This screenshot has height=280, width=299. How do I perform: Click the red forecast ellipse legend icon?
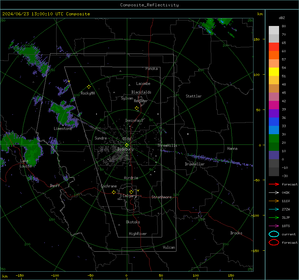point(274,242)
